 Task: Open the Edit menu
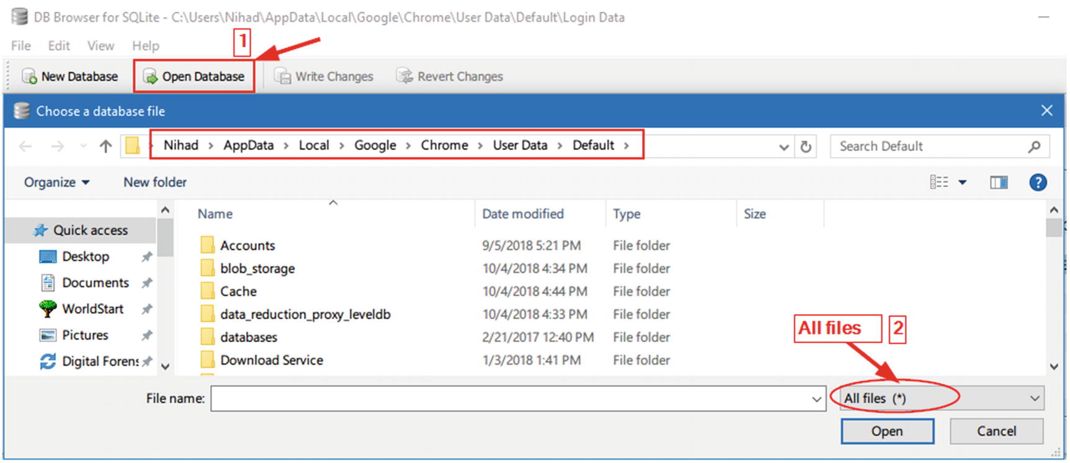[x=59, y=46]
